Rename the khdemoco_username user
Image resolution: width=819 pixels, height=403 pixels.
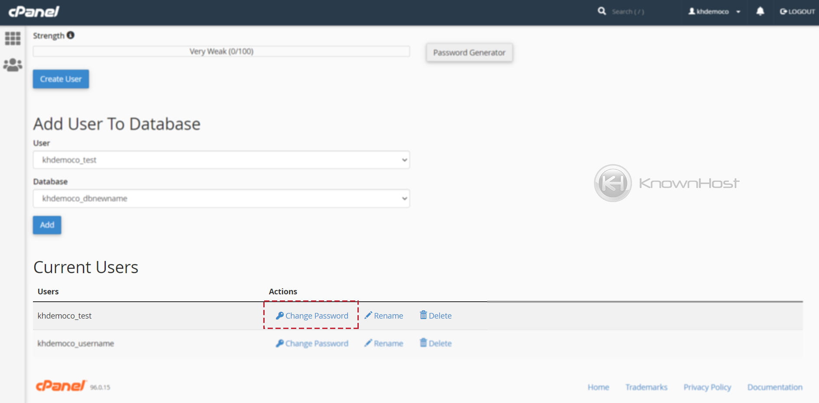tap(384, 344)
